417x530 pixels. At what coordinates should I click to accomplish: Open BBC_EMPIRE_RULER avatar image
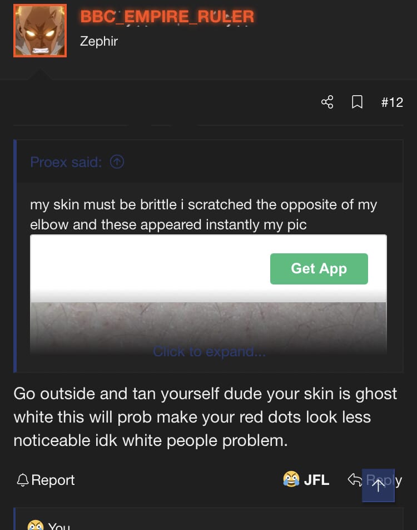click(40, 31)
